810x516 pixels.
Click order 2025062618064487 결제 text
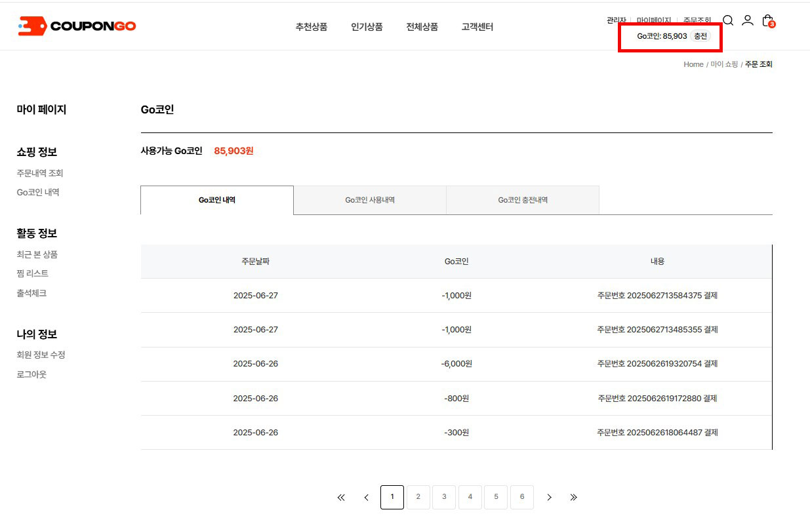click(x=657, y=433)
